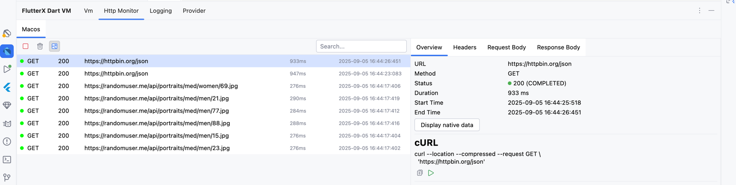Open the Git branch tool icon
The width and height of the screenshot is (736, 185).
tap(7, 177)
